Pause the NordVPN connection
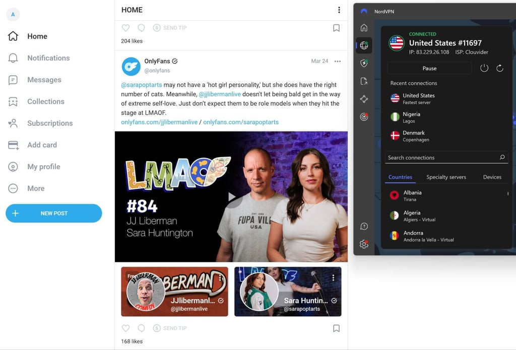This screenshot has width=516, height=350. [429, 68]
